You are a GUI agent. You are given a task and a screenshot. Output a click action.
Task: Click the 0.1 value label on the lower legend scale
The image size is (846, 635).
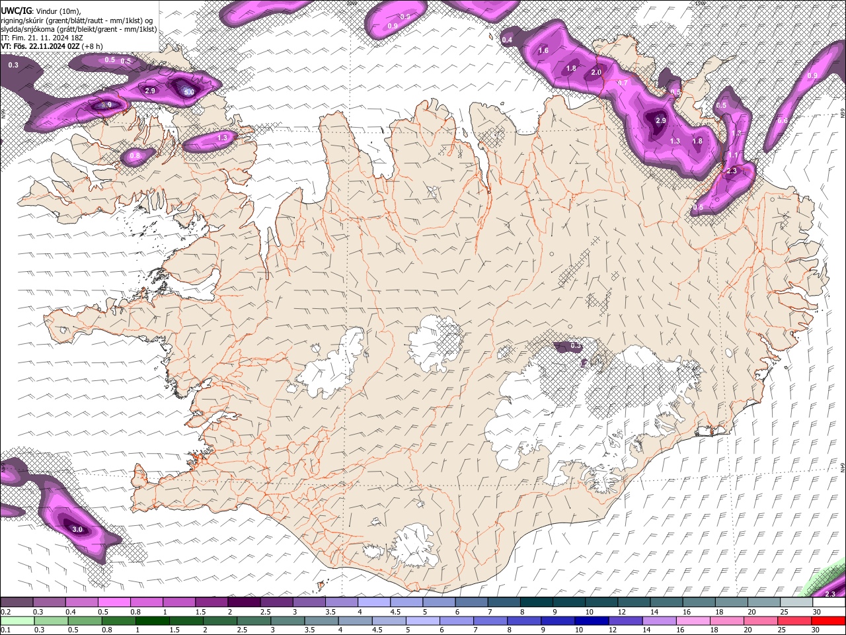click(x=6, y=630)
